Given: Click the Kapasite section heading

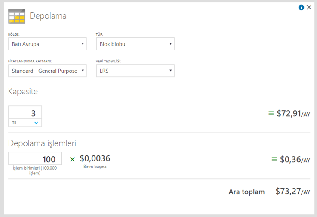Looking at the screenshot, I should (x=23, y=92).
